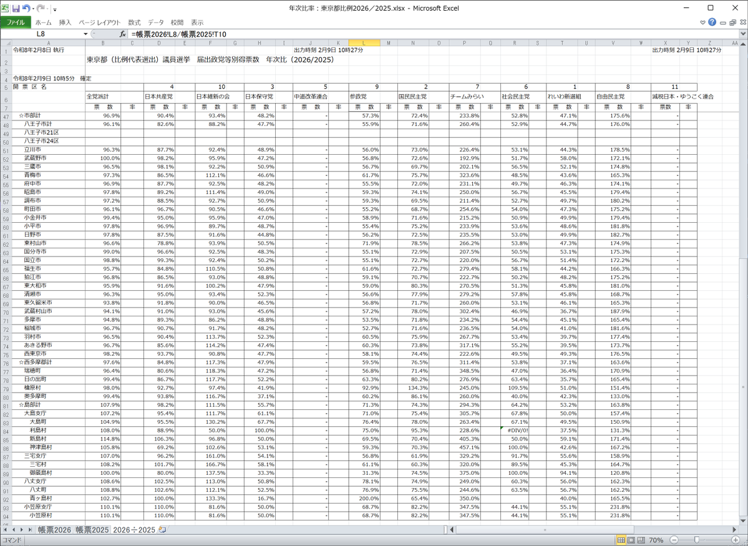Click the Undo arrow icon
This screenshot has height=546, width=748.
pyautogui.click(x=26, y=9)
